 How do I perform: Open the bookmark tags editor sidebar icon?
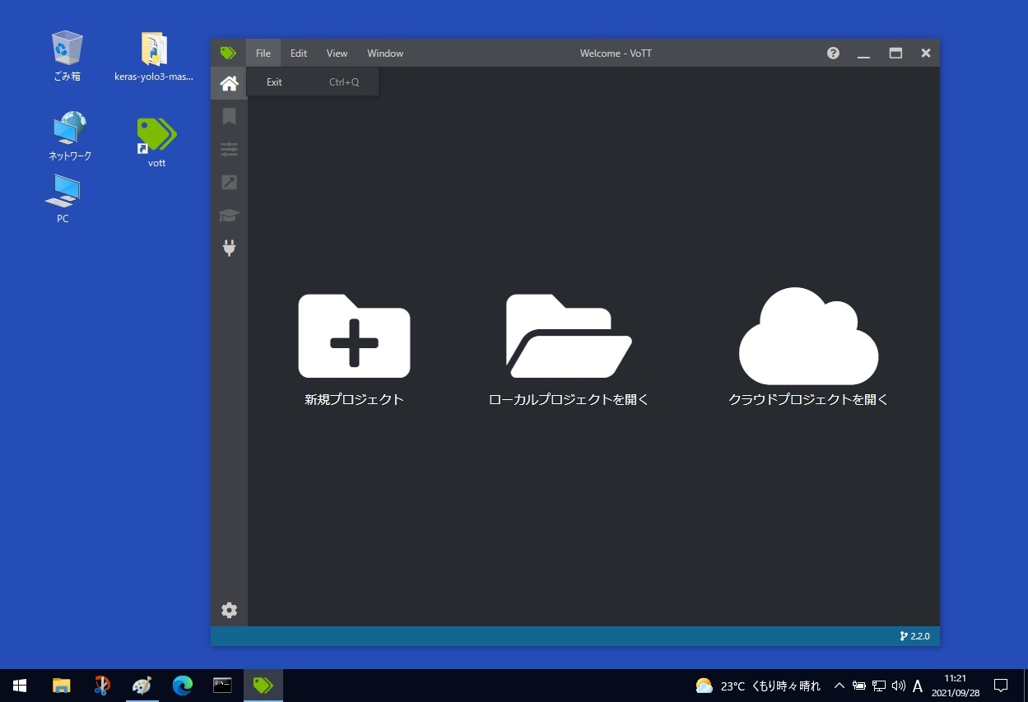coord(229,116)
